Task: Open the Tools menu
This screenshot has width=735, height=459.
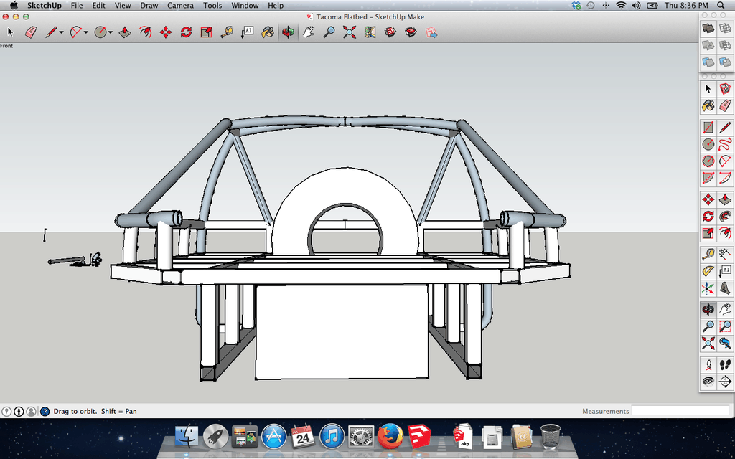Action: [x=212, y=6]
